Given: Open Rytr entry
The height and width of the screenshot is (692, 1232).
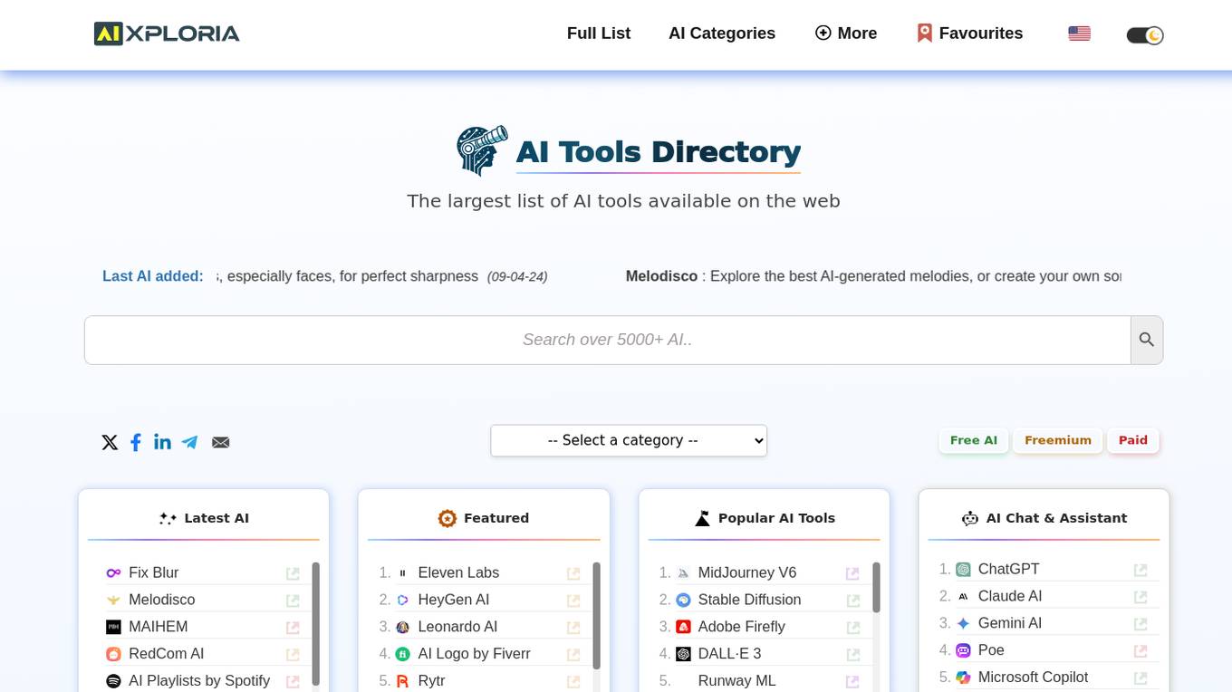Looking at the screenshot, I should (x=431, y=680).
